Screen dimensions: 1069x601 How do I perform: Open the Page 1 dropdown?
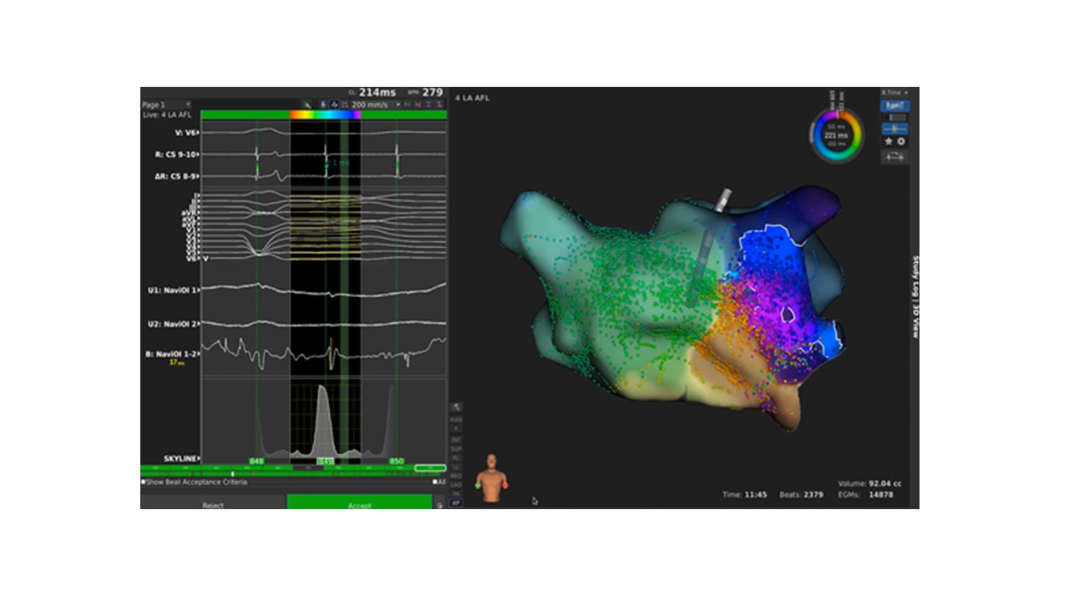[x=166, y=104]
